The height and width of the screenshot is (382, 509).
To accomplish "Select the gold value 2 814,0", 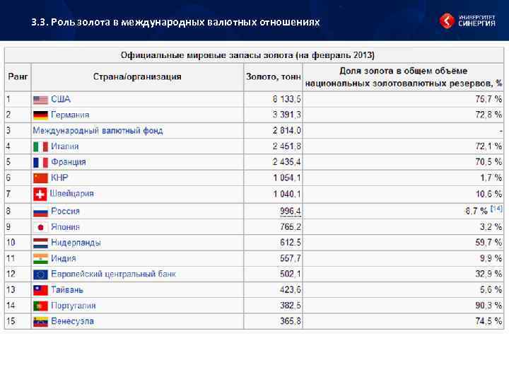I will 286,131.
